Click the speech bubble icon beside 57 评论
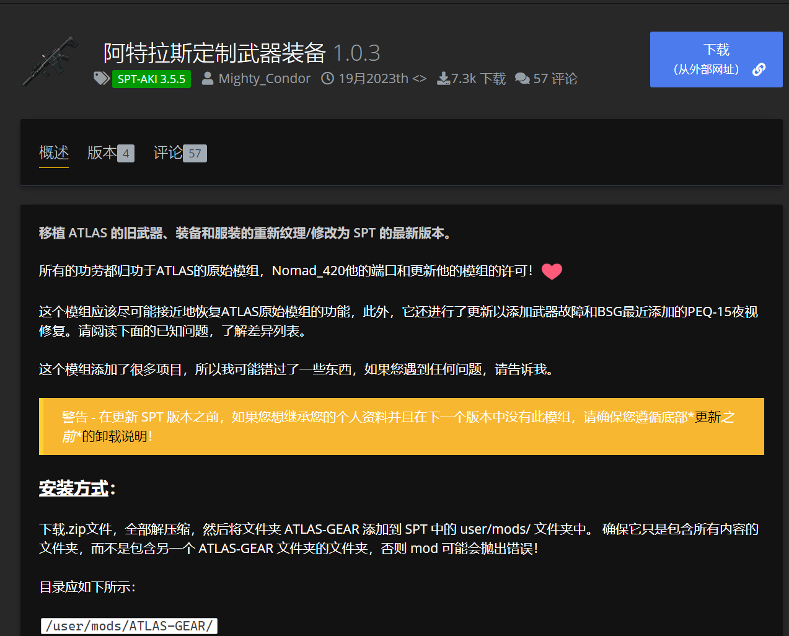 tap(524, 78)
